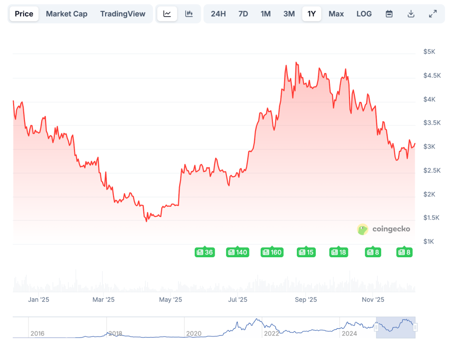Screen dimensions: 449x349
Task: Expand chart to fullscreen
Action: (x=433, y=14)
